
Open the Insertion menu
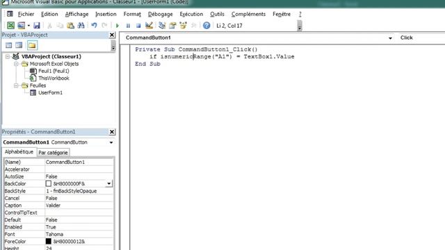click(x=106, y=14)
